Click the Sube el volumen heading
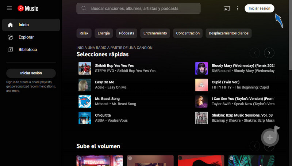This screenshot has height=166, width=292. [x=98, y=146]
